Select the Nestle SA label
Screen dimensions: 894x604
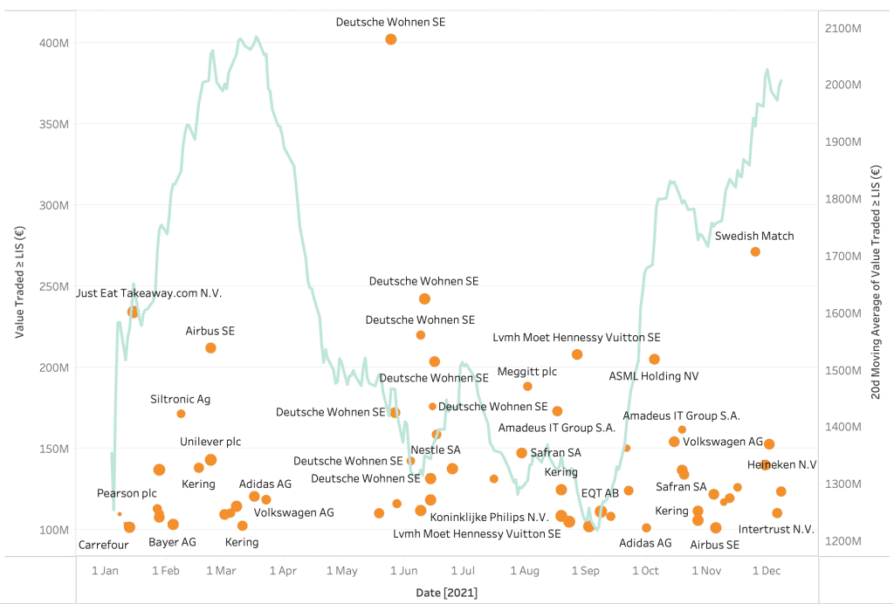pyautogui.click(x=435, y=450)
